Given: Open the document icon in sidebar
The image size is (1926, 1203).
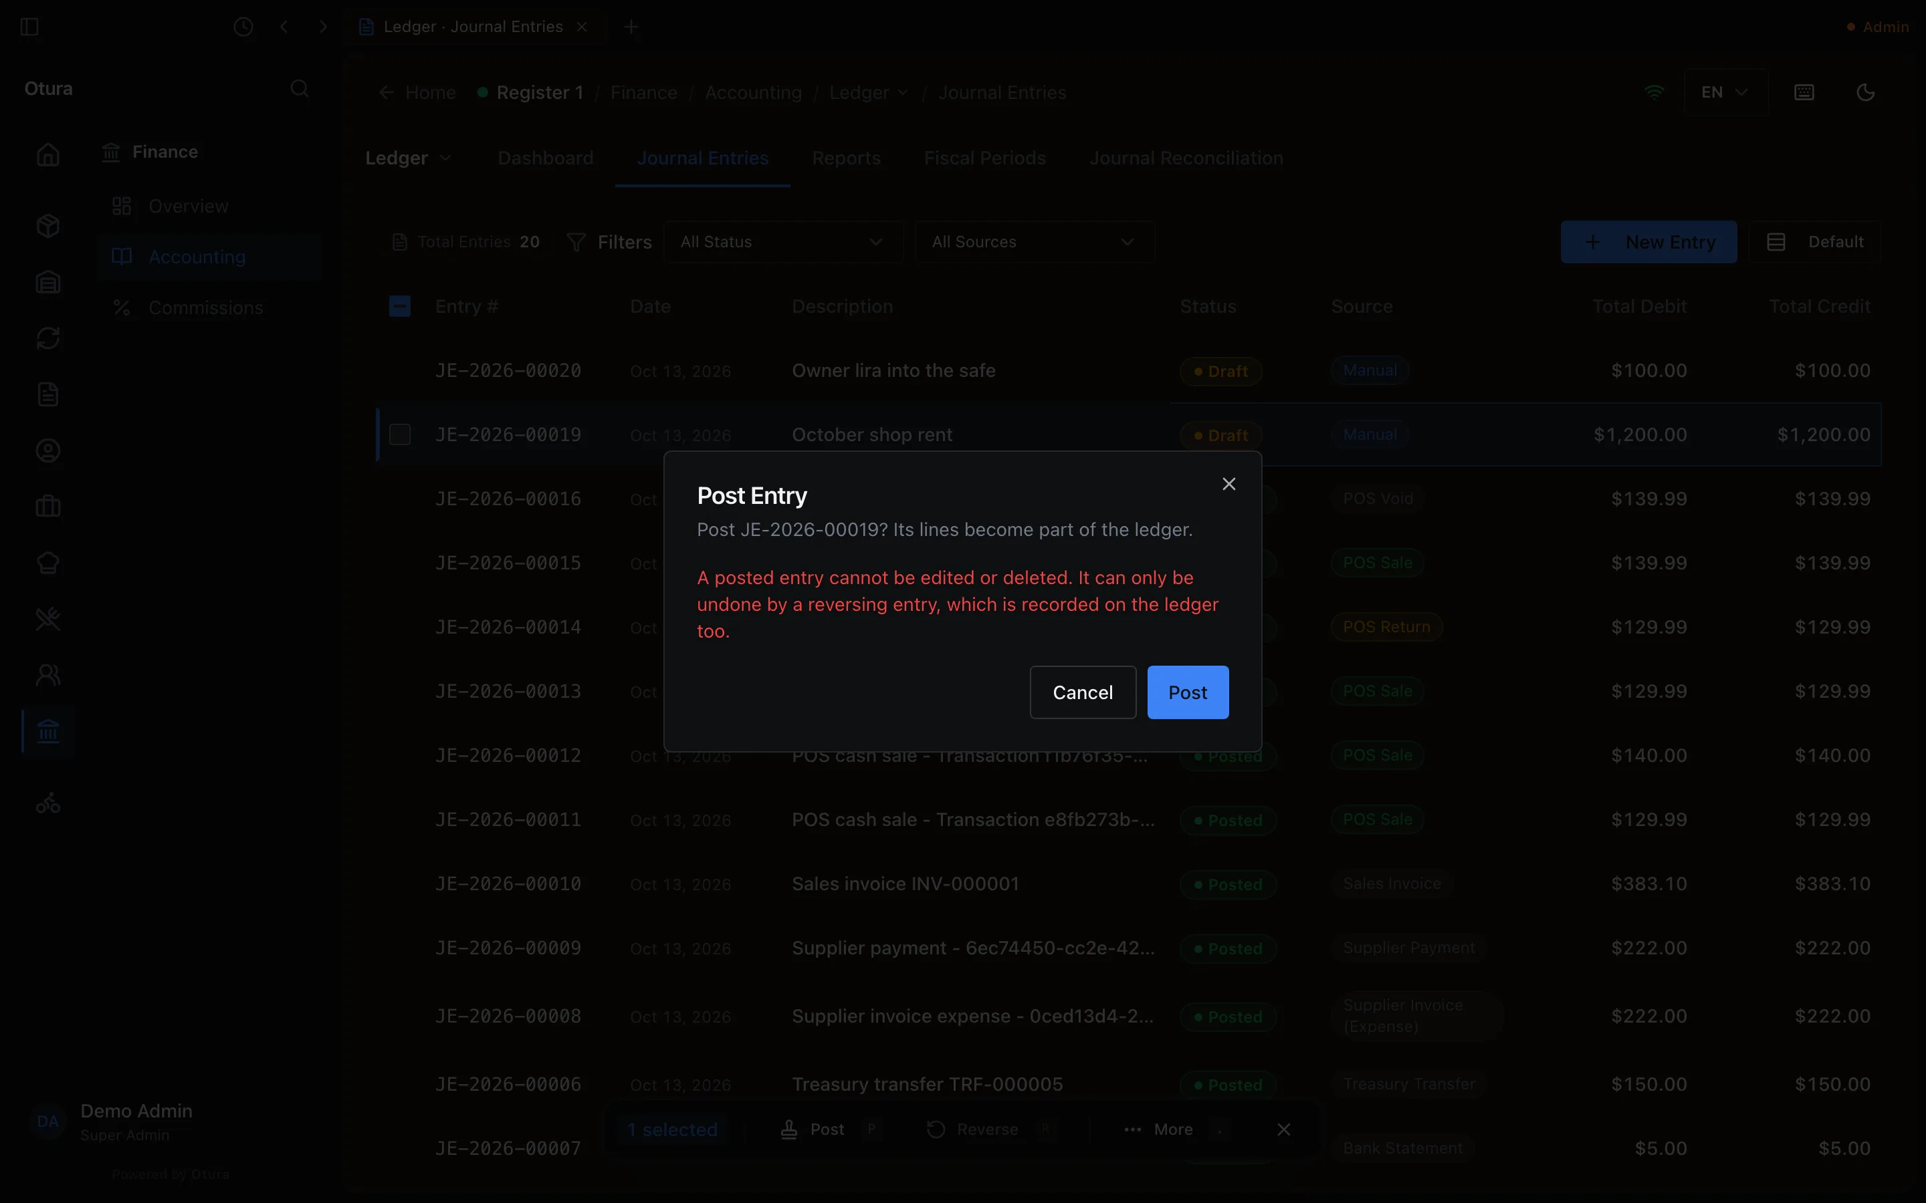Looking at the screenshot, I should [49, 394].
